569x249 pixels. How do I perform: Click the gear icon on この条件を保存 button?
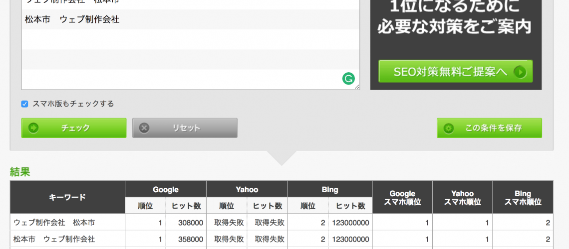pyautogui.click(x=449, y=128)
